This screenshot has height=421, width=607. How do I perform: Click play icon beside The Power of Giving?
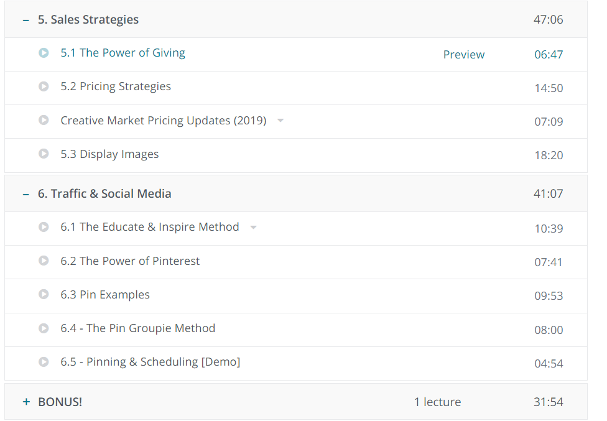tap(44, 53)
